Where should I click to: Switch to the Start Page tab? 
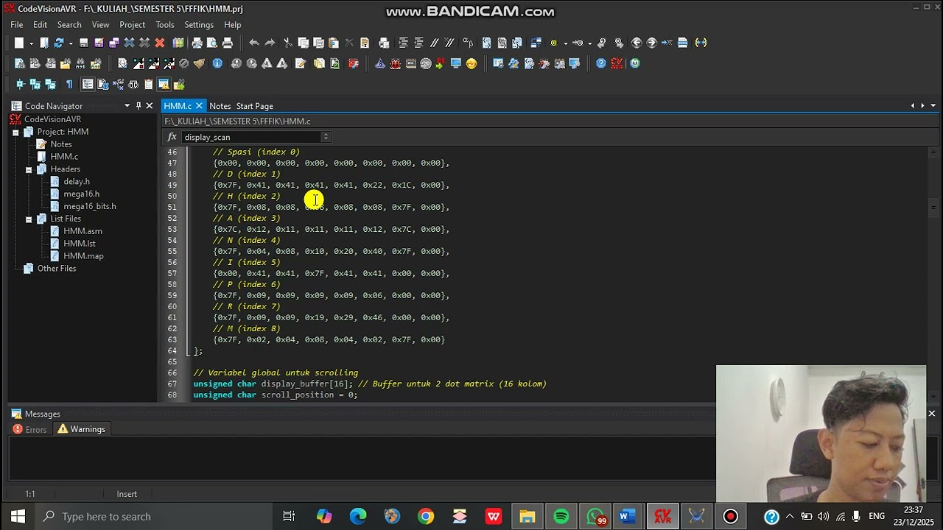(x=254, y=106)
